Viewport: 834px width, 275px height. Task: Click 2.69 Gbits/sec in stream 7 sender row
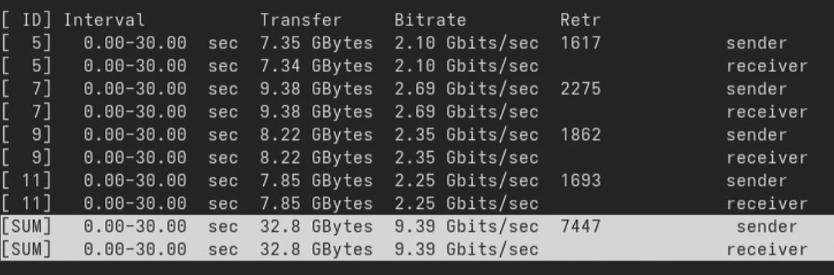(x=466, y=89)
